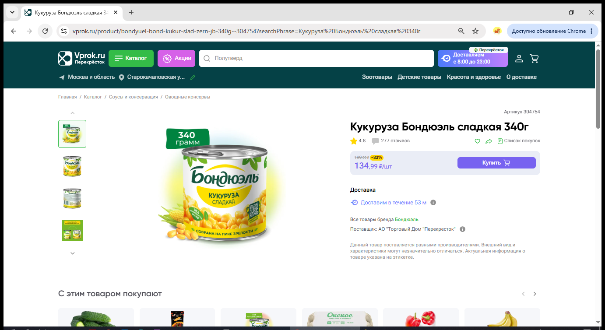Close the Кукуруза Бондюэль browser tab
The image size is (605, 330).
click(x=116, y=12)
